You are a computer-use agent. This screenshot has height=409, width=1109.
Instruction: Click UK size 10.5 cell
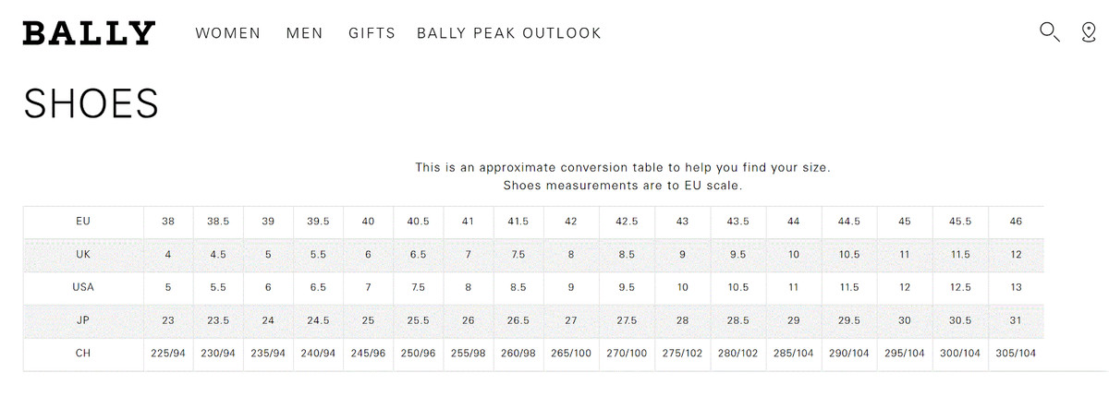tap(849, 255)
